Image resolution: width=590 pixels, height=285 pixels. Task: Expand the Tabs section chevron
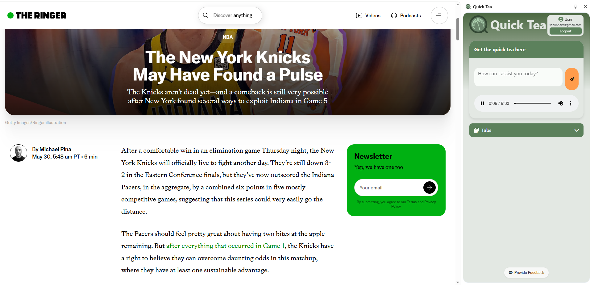click(x=576, y=130)
